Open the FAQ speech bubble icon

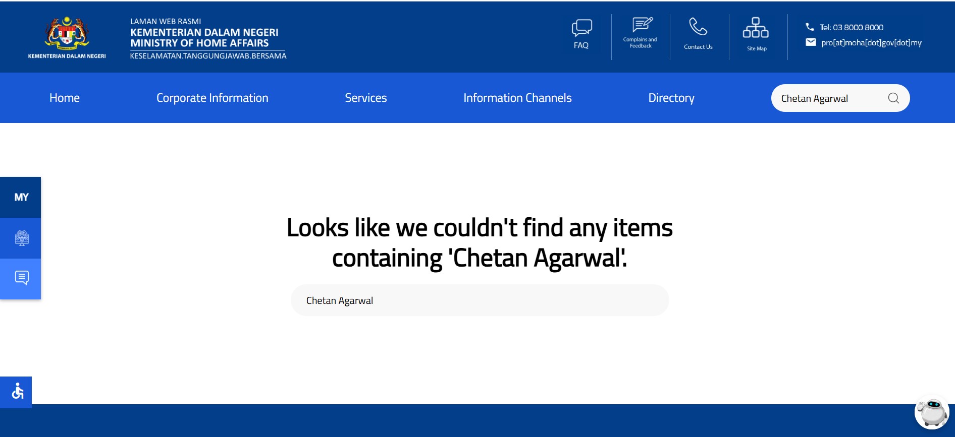tap(581, 28)
